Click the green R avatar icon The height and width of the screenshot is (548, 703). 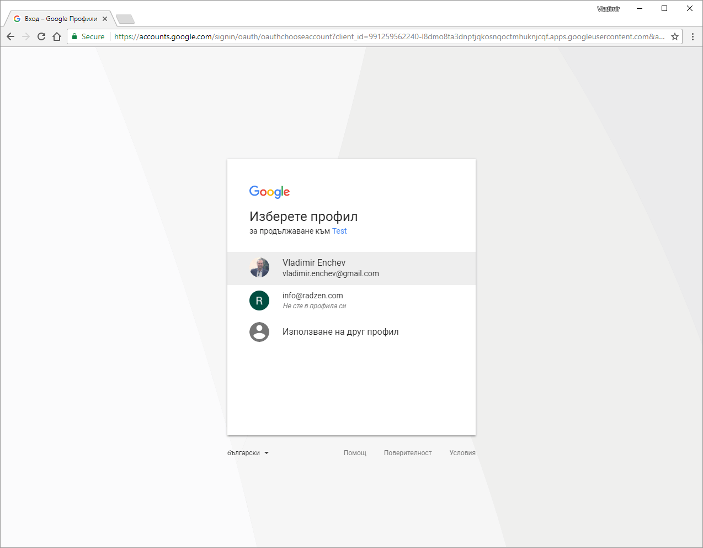[x=259, y=301]
